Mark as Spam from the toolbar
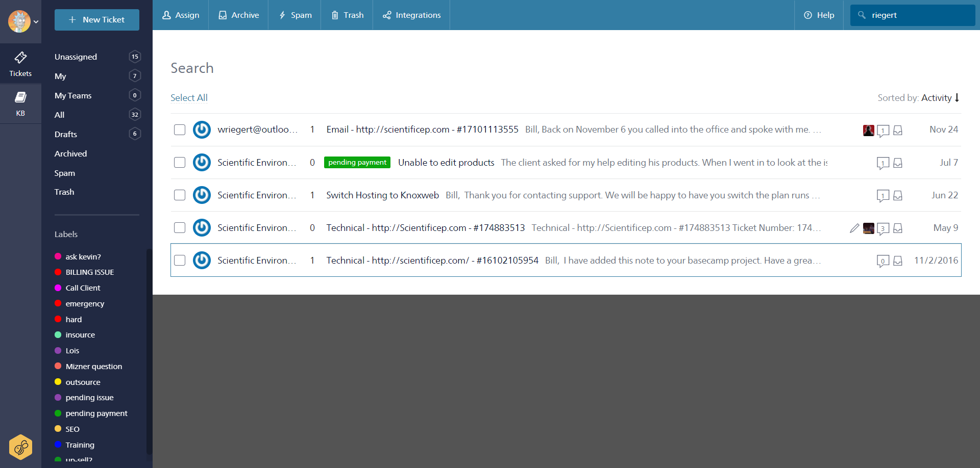The height and width of the screenshot is (468, 980). [295, 15]
